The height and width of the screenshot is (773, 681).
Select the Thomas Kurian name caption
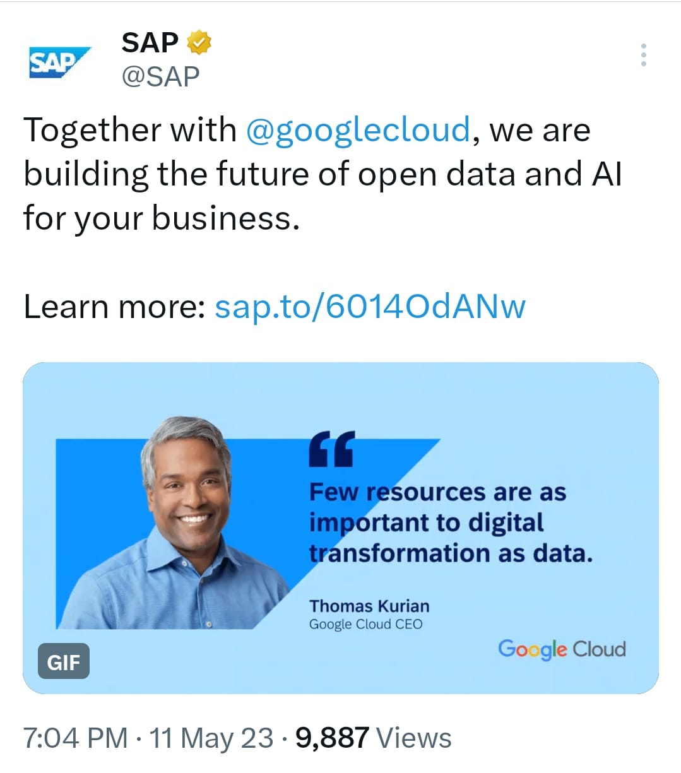click(x=369, y=606)
